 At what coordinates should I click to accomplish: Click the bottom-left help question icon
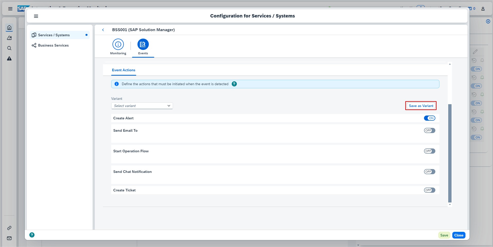click(x=32, y=235)
